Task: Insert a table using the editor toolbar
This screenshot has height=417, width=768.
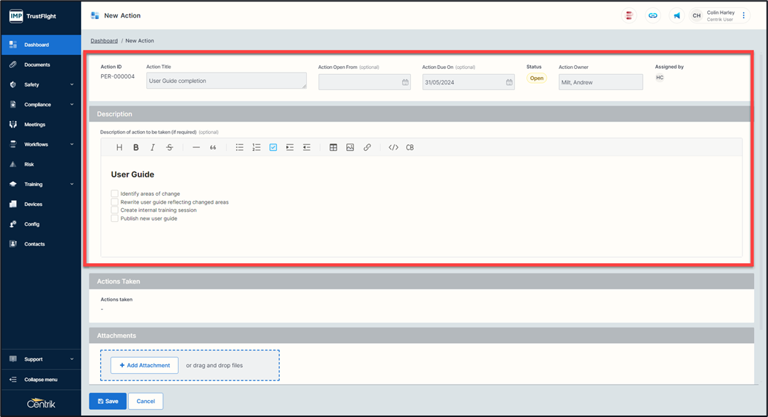Action: click(x=333, y=147)
